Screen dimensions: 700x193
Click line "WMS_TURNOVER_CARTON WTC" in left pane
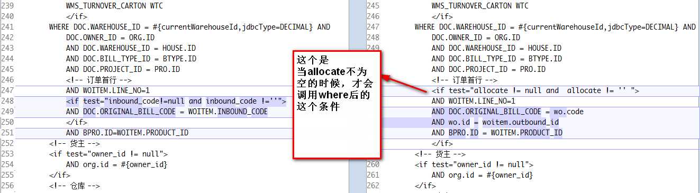(114, 6)
